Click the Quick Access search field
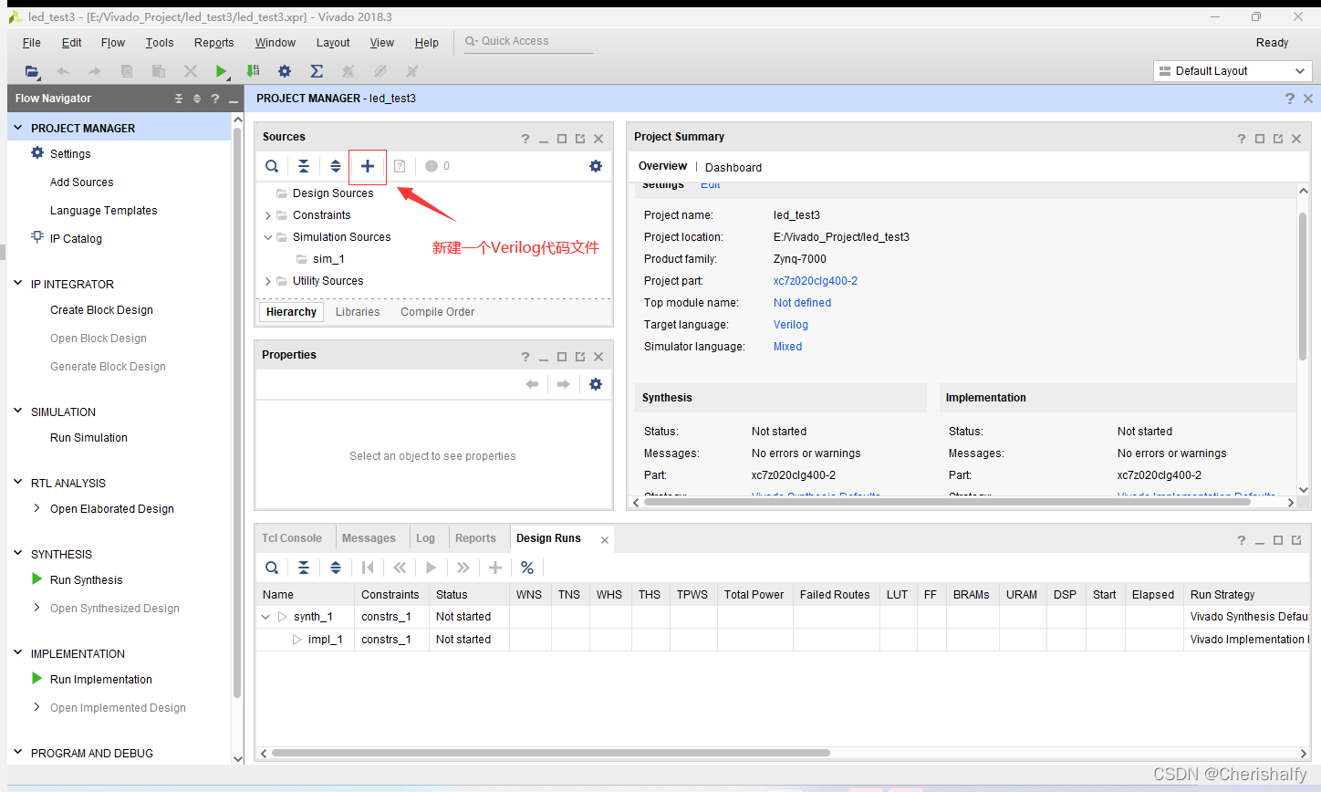1321x792 pixels. (x=529, y=42)
